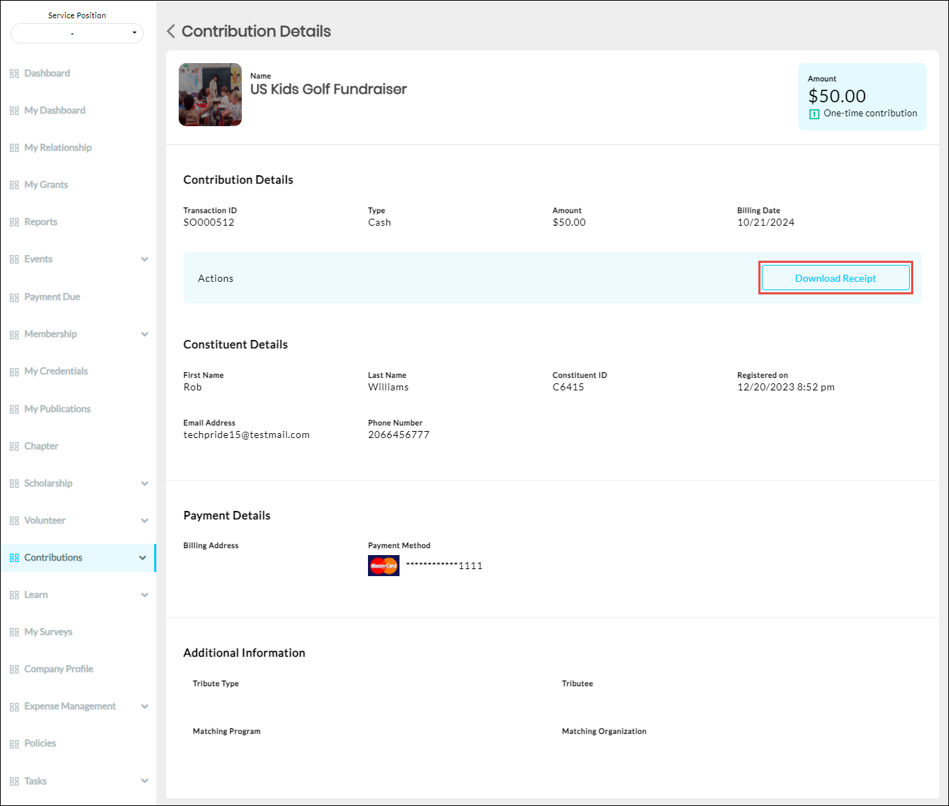The height and width of the screenshot is (806, 949).
Task: Select Company Profile in the sidebar
Action: [x=59, y=669]
